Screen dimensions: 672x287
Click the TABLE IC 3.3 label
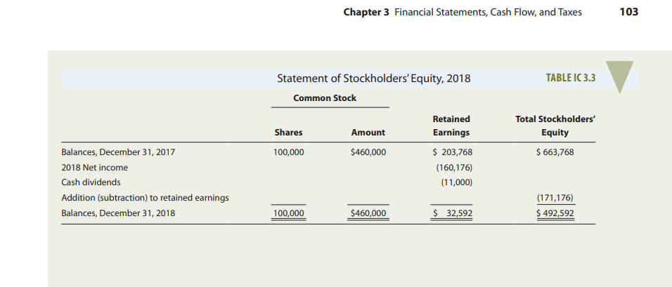[x=570, y=78]
